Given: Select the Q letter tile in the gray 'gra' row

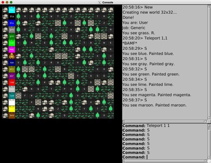Looking at the screenshot, I should click(25, 29).
